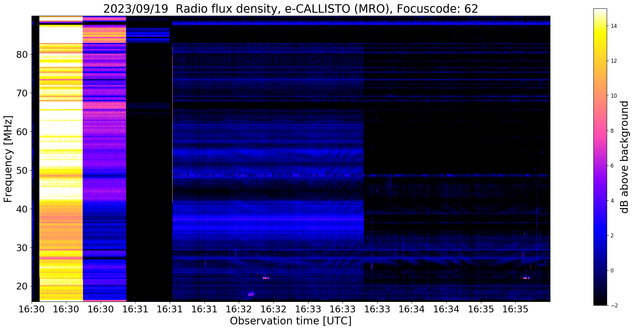Image resolution: width=634 pixels, height=330 pixels.
Task: Click the 30 tick on the frequency axis
Action: coord(22,248)
